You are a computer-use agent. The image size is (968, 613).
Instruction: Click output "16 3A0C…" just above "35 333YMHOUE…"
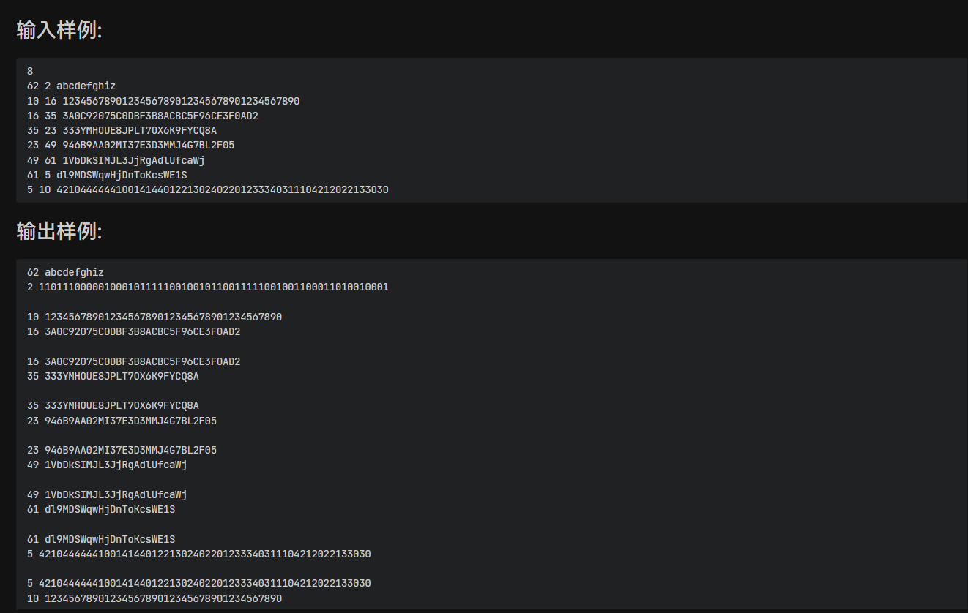tap(134, 361)
